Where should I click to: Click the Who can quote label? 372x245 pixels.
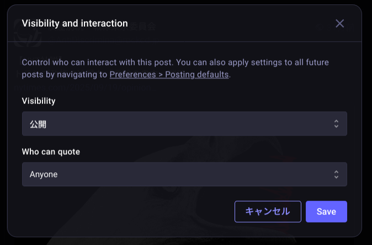tap(51, 152)
